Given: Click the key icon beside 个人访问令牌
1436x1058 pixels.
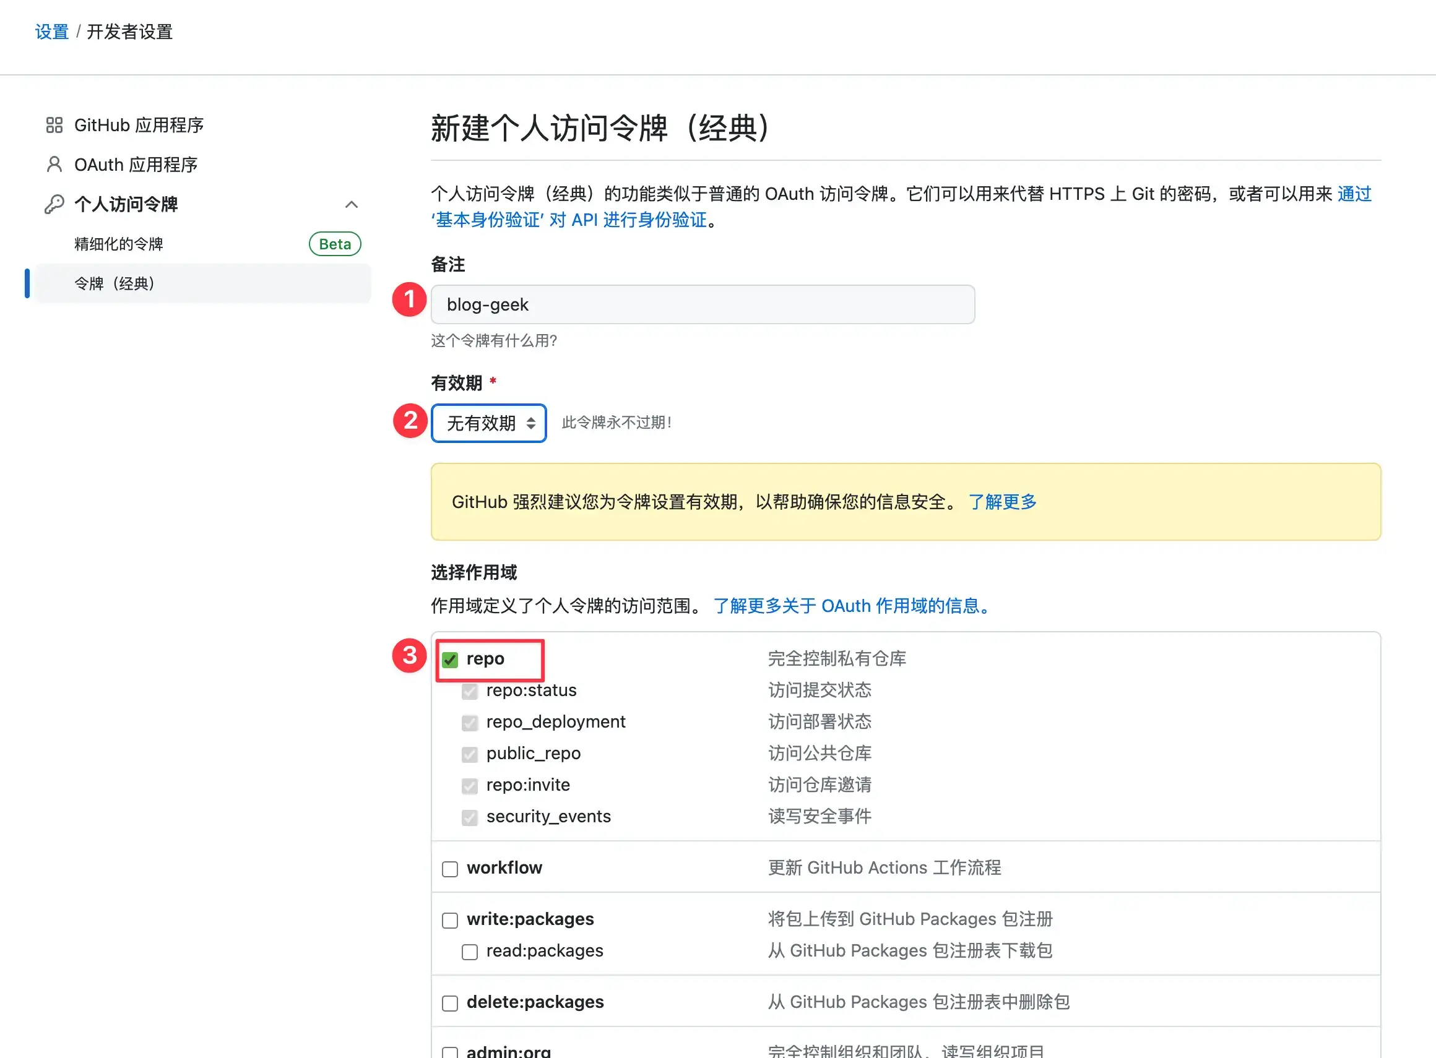Looking at the screenshot, I should [x=54, y=204].
